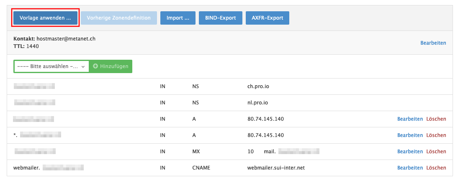Click the green Hinzufügen button
Image resolution: width=458 pixels, height=180 pixels.
point(111,66)
